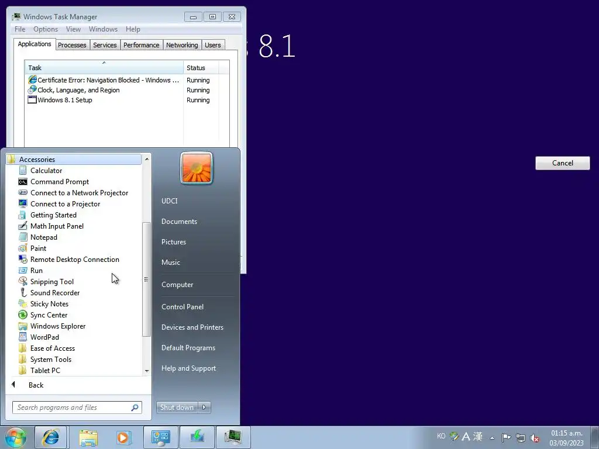599x449 pixels.
Task: Open Connect to a Projector entry
Action: pyautogui.click(x=65, y=204)
